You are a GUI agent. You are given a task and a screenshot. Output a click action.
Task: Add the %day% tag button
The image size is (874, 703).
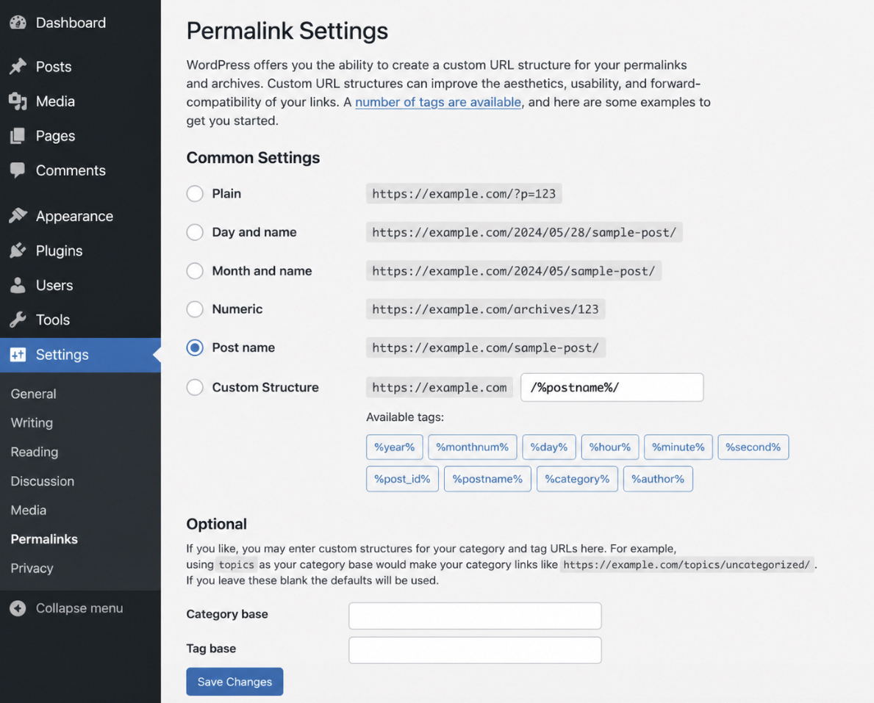pyautogui.click(x=549, y=447)
